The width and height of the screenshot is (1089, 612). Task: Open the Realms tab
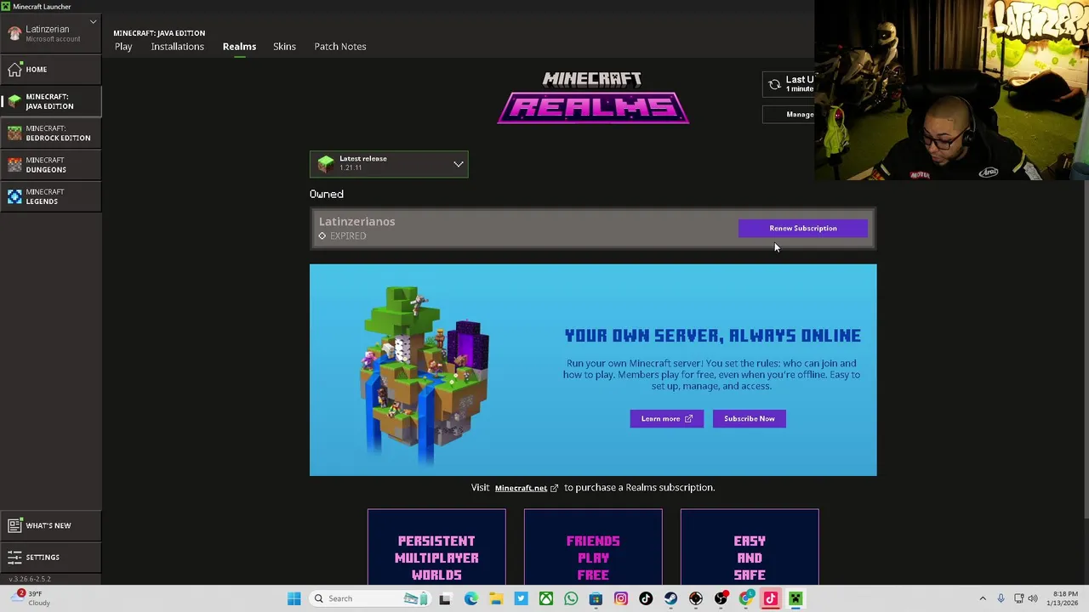239,46
